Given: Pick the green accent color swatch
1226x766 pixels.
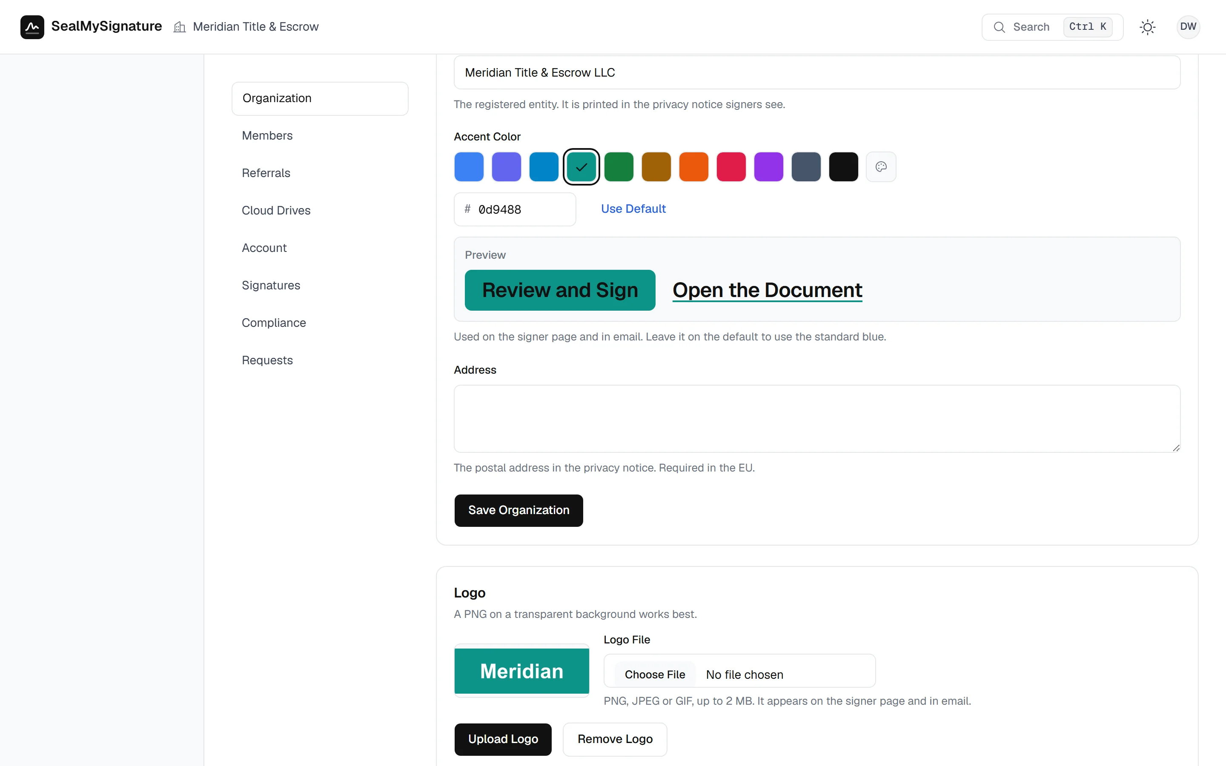Looking at the screenshot, I should point(619,167).
